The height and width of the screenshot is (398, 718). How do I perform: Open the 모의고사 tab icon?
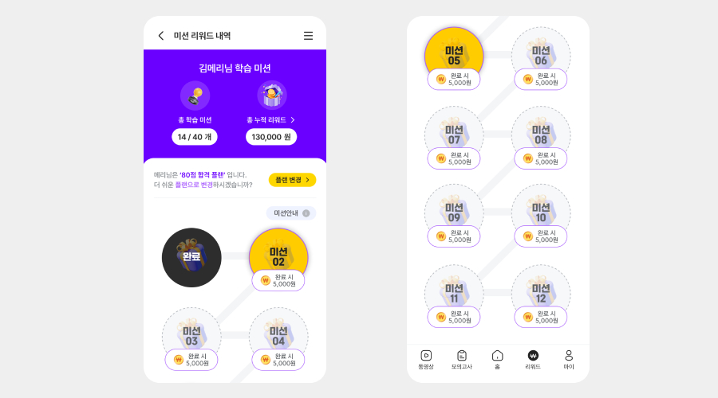tap(462, 356)
